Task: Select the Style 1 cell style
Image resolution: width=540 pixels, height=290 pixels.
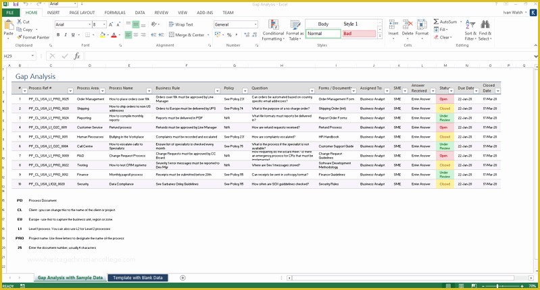Action: pyautogui.click(x=359, y=24)
